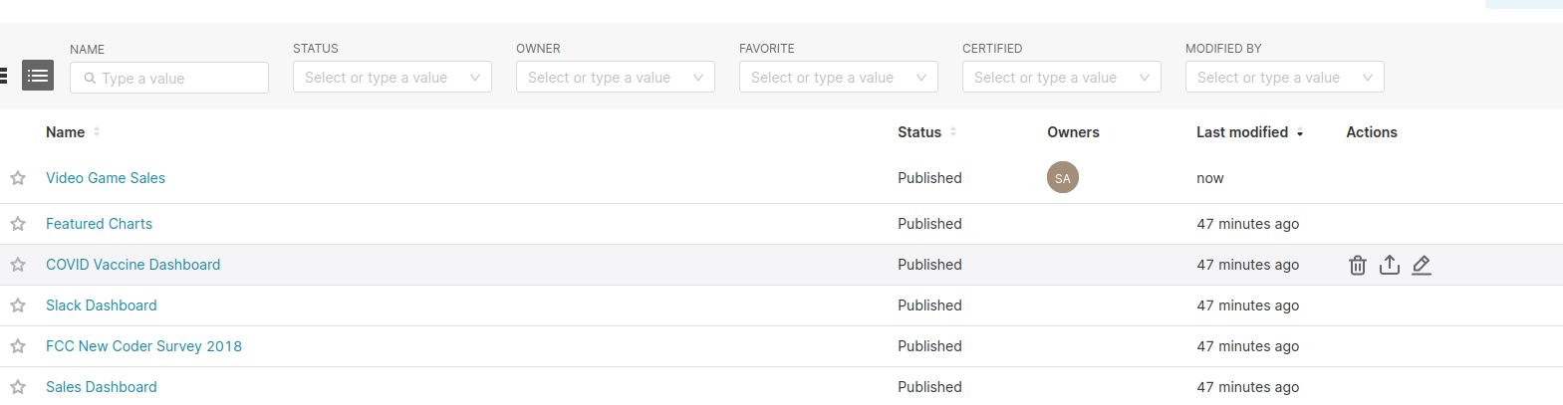Open the Certified filter dropdown
This screenshot has height=405, width=1563.
pos(1062,77)
